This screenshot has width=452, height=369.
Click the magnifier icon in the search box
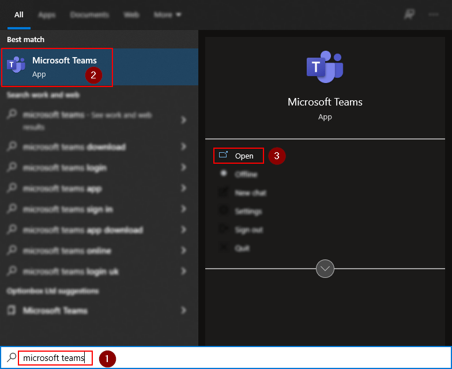[x=12, y=357]
